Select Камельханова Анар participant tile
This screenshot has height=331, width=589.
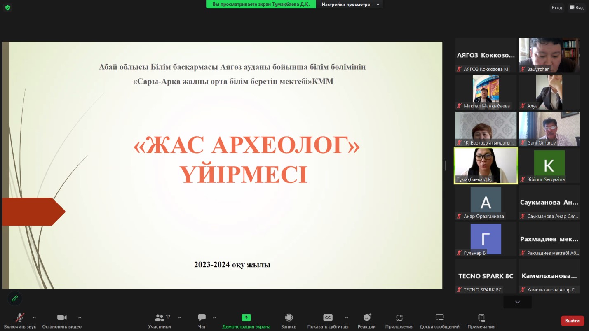tap(549, 276)
